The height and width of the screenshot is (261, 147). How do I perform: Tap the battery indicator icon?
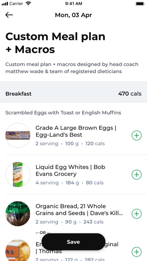(x=140, y=3)
